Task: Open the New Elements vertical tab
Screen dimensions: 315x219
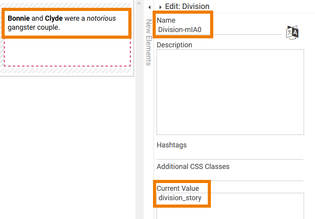Action: click(x=149, y=42)
